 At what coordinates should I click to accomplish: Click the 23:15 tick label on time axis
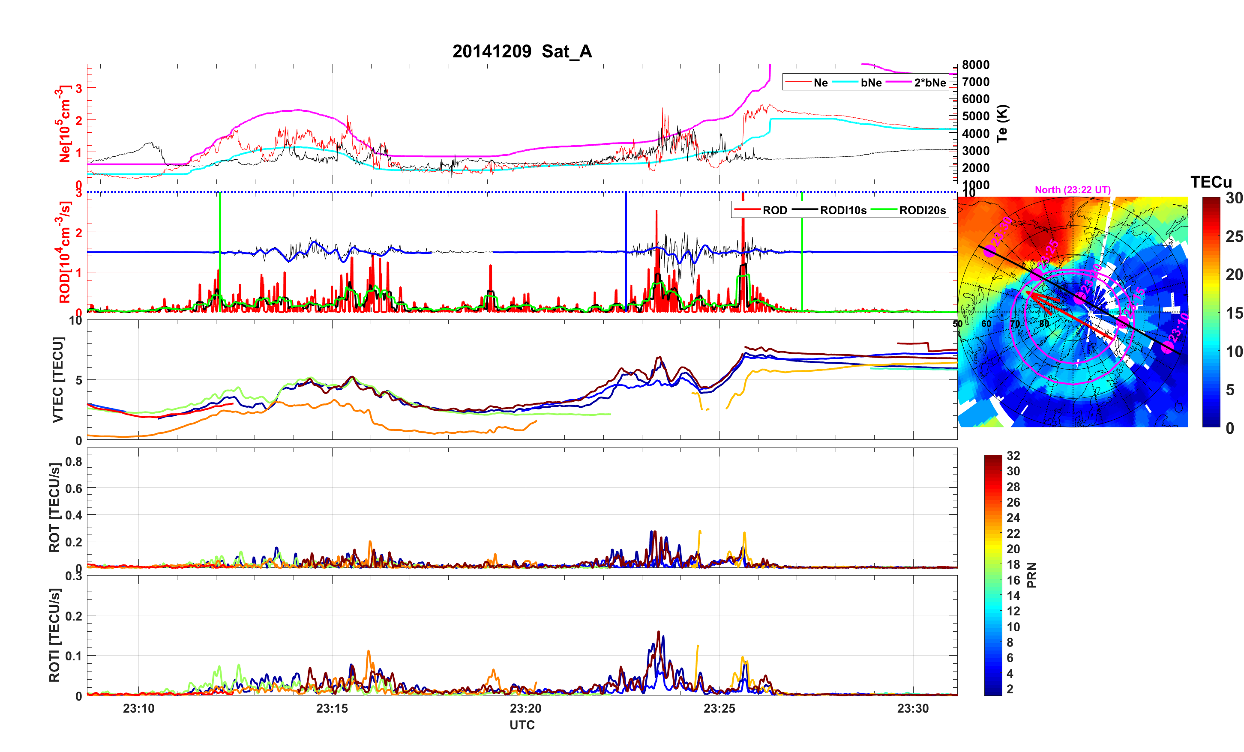332,709
